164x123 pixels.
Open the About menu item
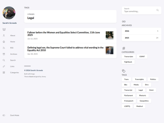[x=13, y=36]
